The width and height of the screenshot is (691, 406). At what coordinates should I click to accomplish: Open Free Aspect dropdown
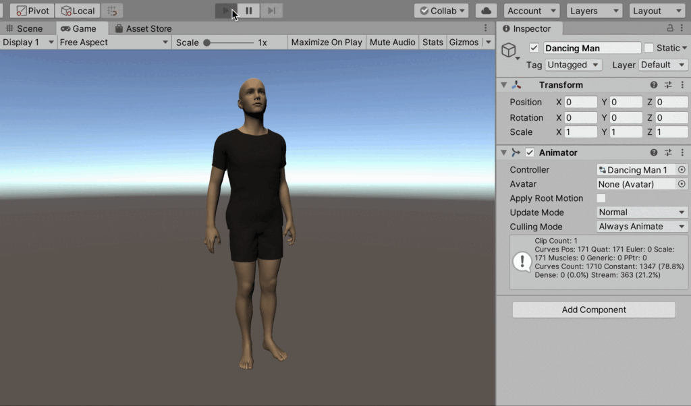[x=114, y=42]
